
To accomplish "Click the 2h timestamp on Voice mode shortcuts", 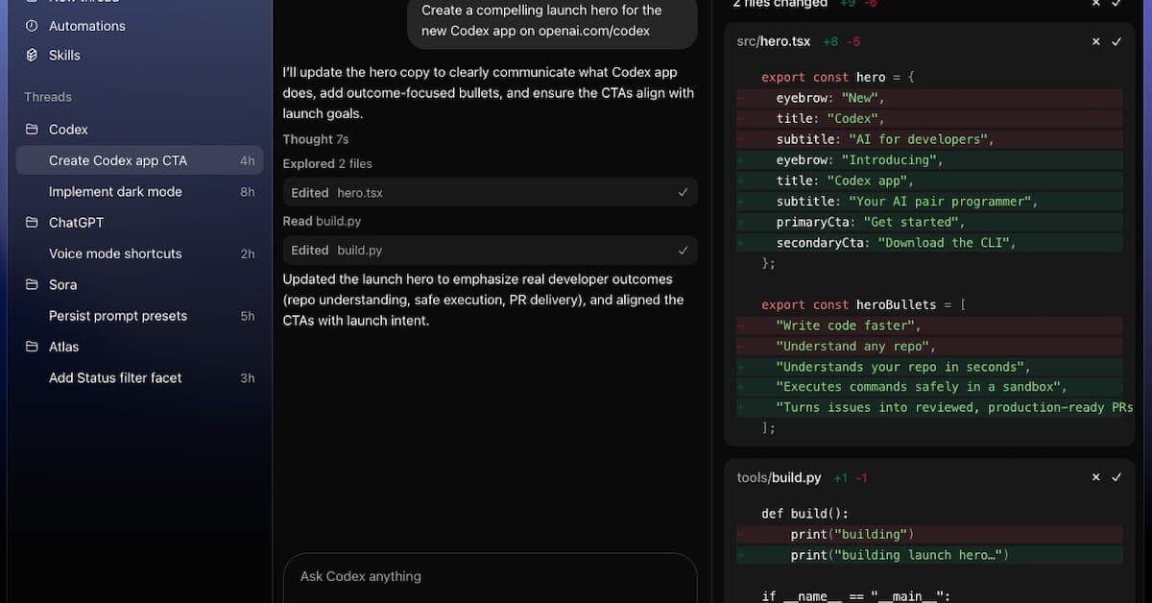I will (248, 253).
